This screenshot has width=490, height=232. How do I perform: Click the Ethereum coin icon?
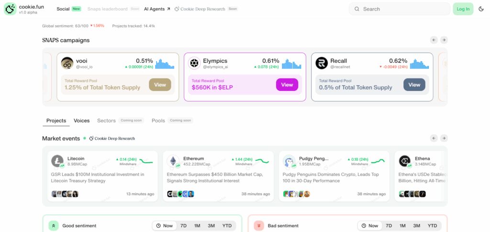click(173, 161)
